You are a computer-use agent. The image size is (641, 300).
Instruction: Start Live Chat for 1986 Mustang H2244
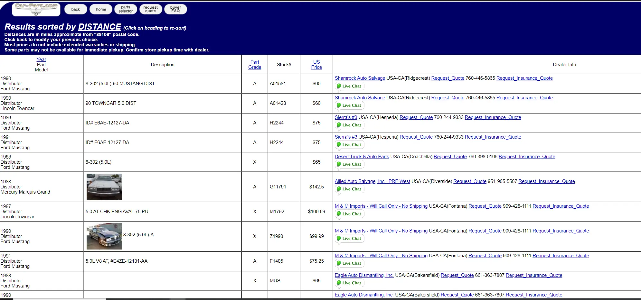349,125
